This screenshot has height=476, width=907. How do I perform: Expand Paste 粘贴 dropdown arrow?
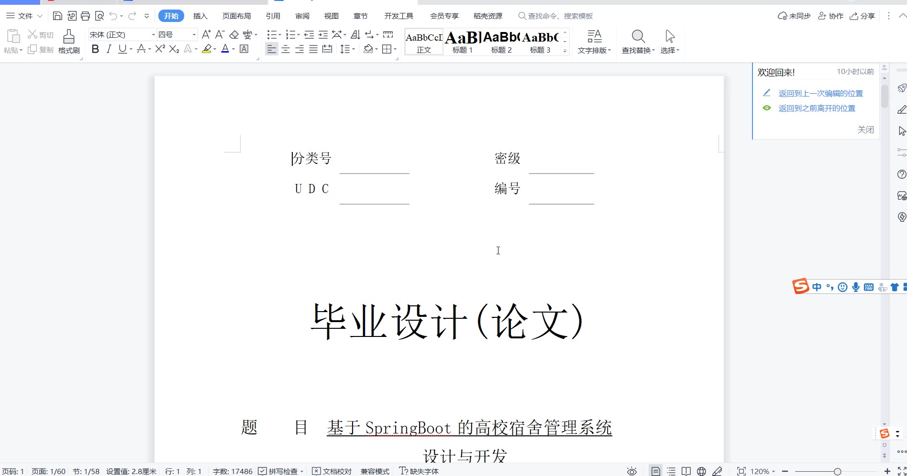[21, 50]
